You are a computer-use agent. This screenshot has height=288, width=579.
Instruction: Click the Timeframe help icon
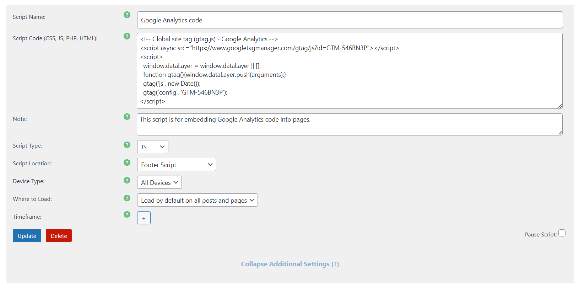(127, 214)
